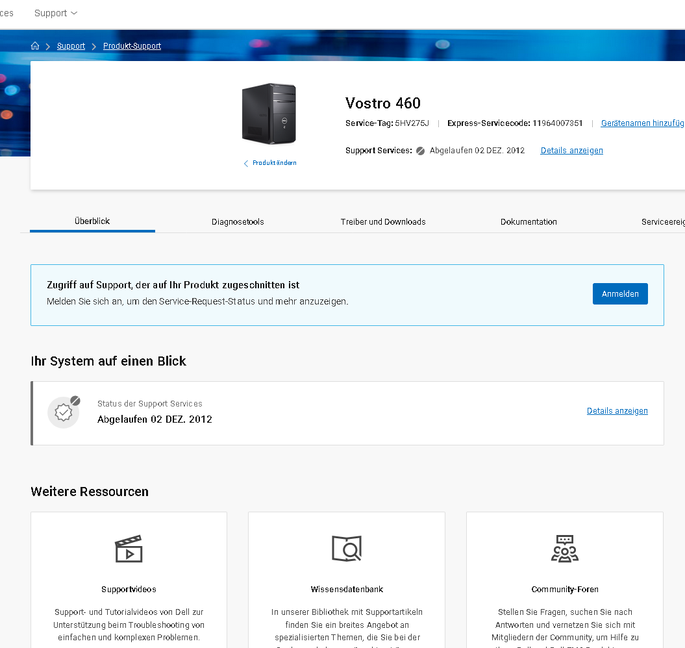Go to Support breadcrumb link
685x648 pixels.
[71, 46]
